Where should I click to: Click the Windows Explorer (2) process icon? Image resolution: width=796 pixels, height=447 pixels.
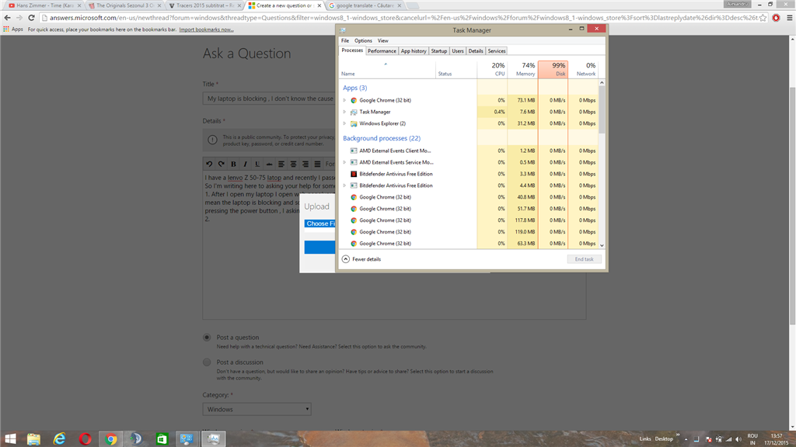pyautogui.click(x=354, y=123)
